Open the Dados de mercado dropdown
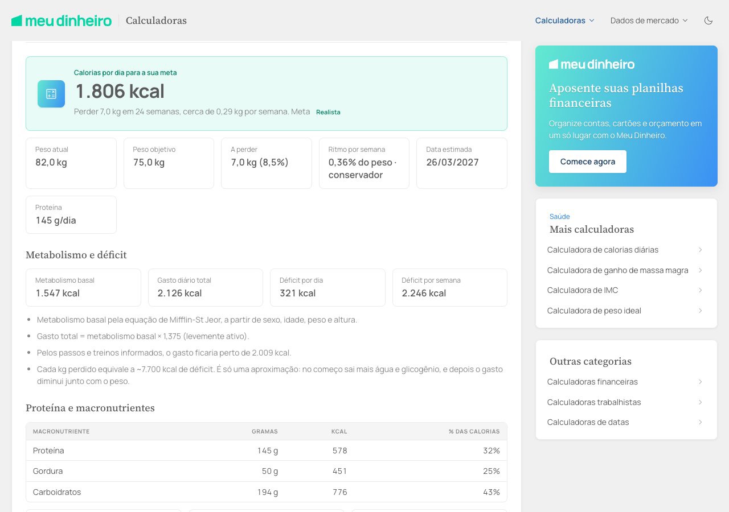Image resolution: width=729 pixels, height=512 pixels. (649, 20)
